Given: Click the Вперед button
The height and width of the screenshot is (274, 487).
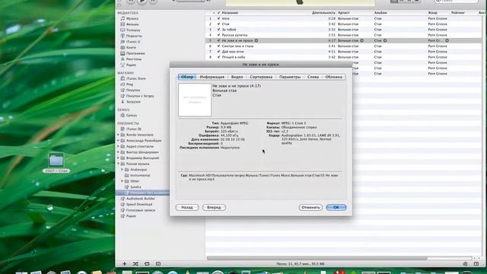Looking at the screenshot, I should click(x=214, y=207).
